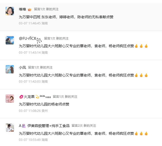Click the 留言2次 label

(77, 126)
